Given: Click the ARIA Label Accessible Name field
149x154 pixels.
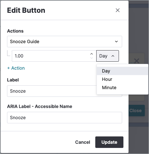Looking at the screenshot, I should pos(65,118).
